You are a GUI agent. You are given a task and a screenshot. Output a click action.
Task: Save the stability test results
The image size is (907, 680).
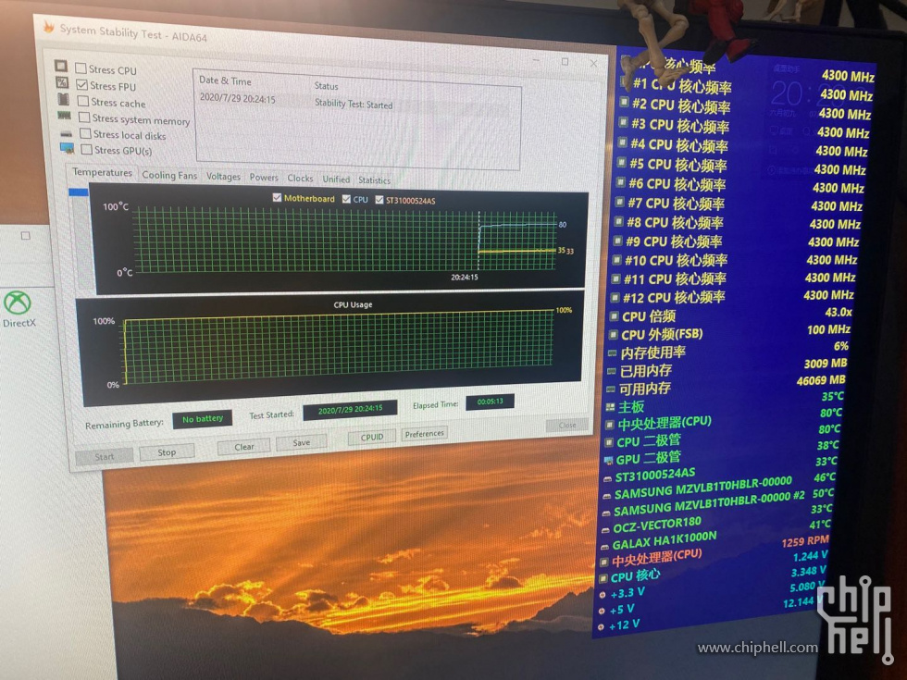tap(302, 442)
